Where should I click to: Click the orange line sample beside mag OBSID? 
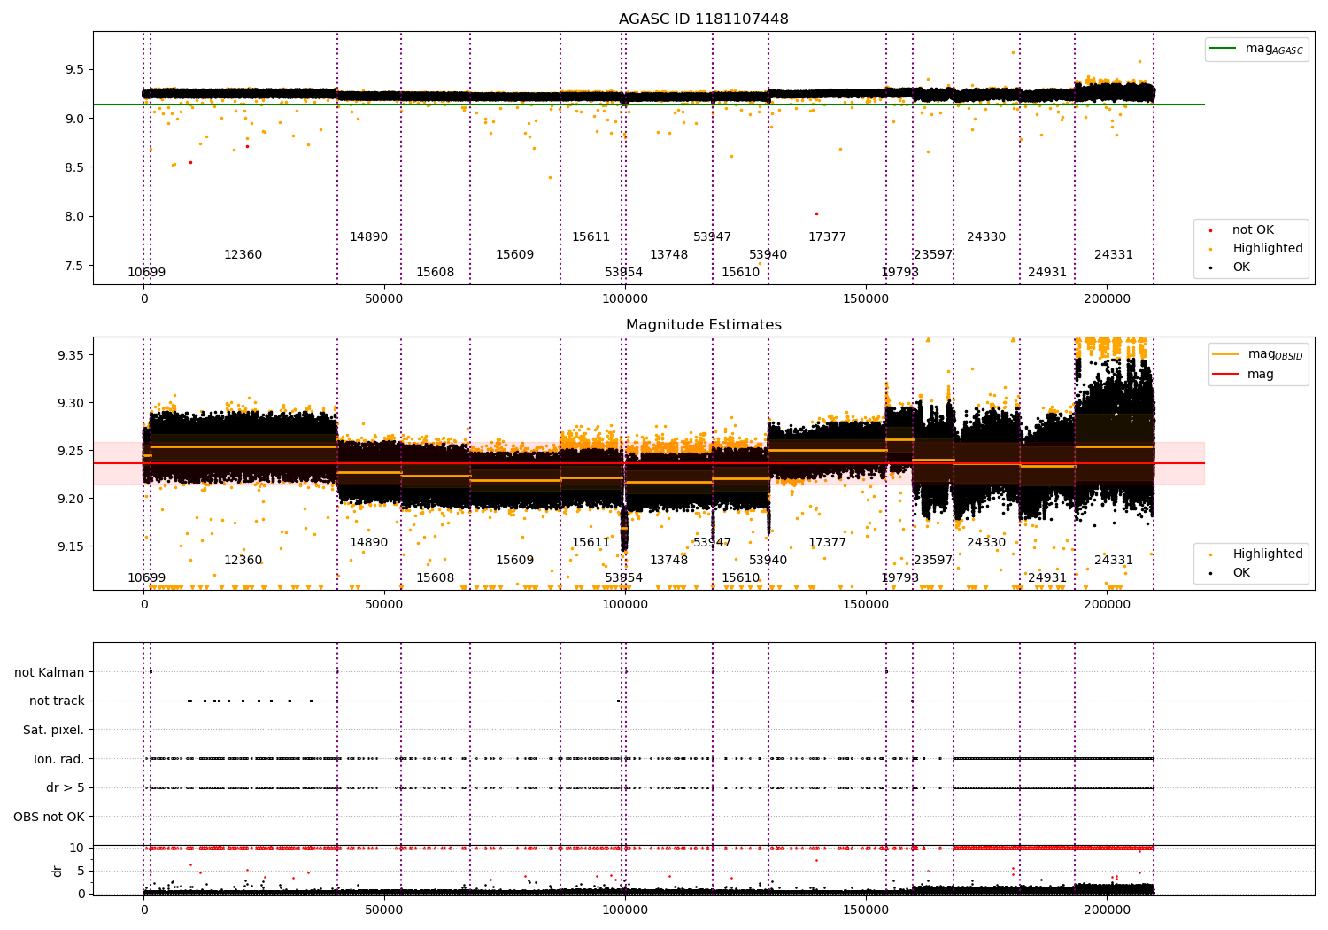click(1226, 354)
